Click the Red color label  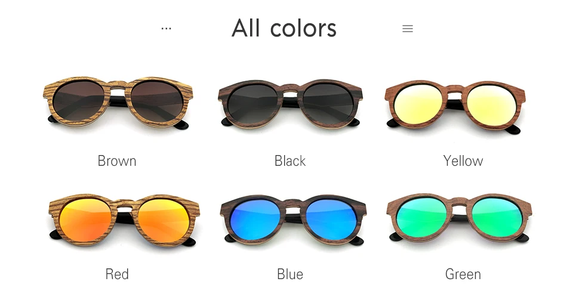pos(117,274)
